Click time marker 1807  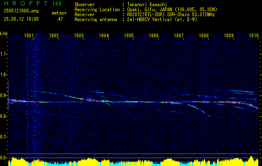[x=179, y=36]
